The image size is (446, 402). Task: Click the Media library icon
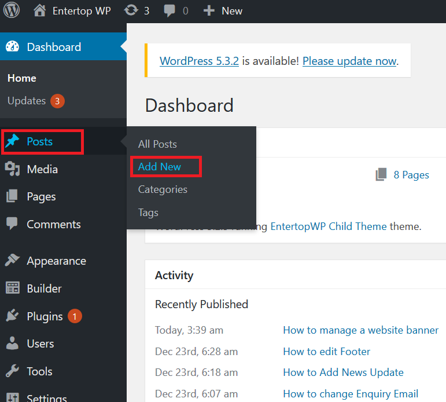coord(12,169)
